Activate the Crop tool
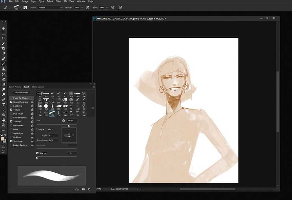The height and width of the screenshot is (200, 292). (4, 48)
